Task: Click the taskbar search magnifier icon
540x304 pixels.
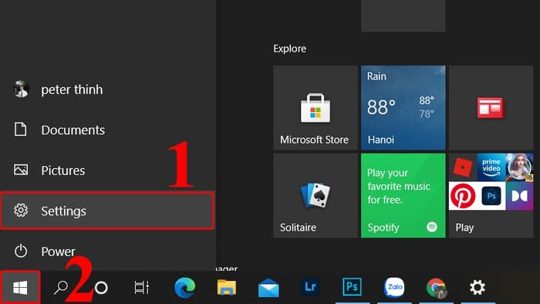Action: point(61,288)
